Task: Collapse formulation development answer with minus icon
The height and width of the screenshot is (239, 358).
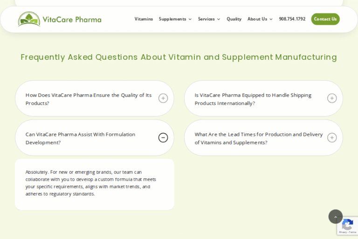Action: coord(163,138)
